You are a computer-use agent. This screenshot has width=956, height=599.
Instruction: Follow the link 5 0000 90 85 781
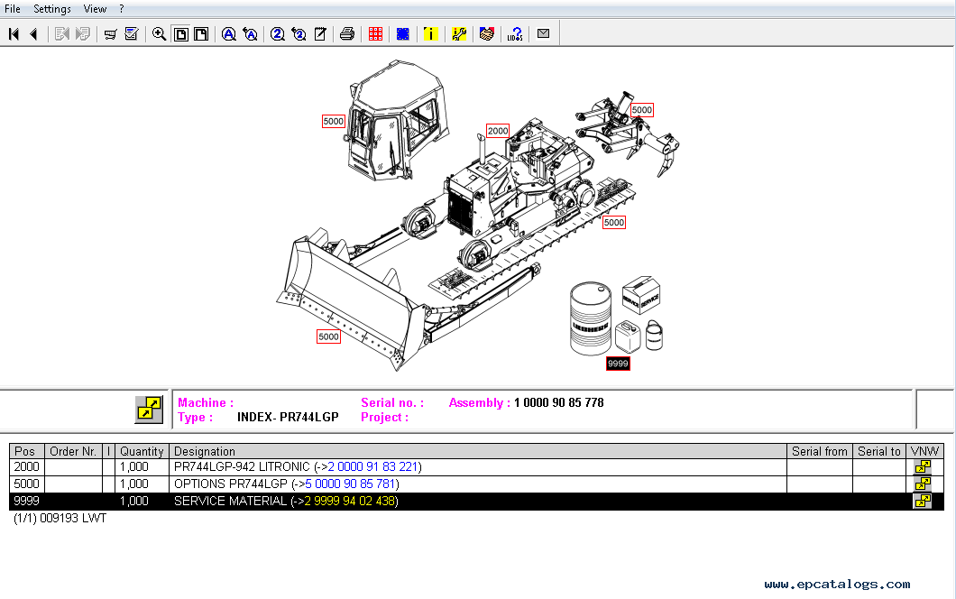pos(351,484)
